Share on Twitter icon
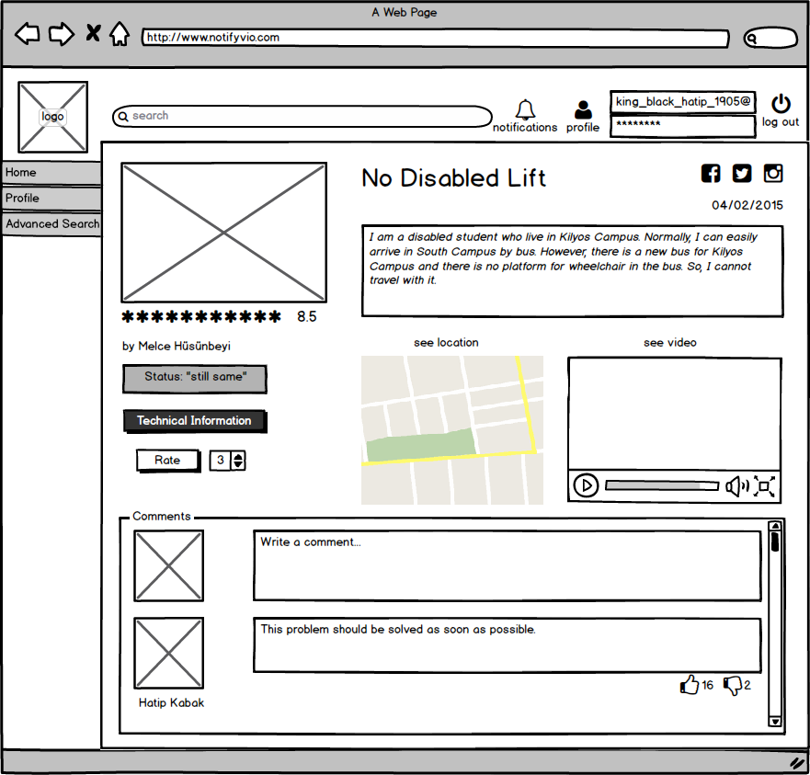 (x=742, y=174)
